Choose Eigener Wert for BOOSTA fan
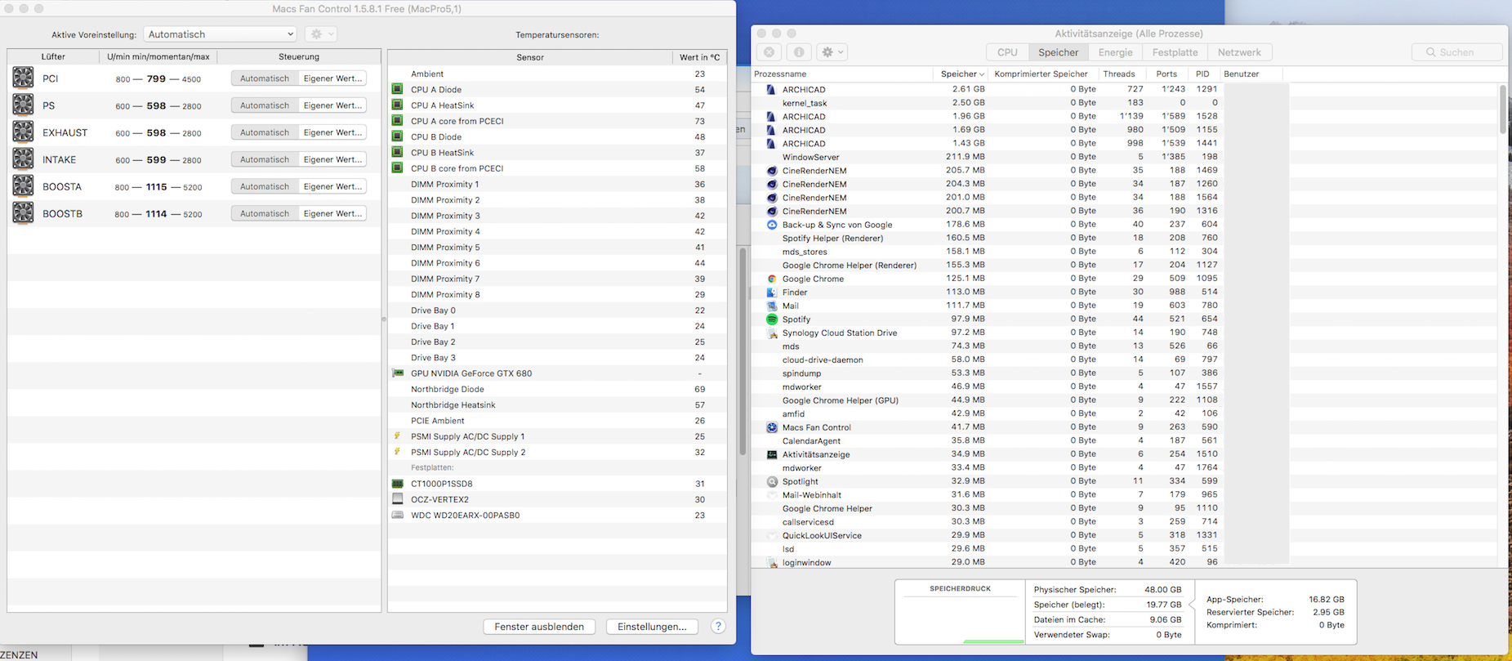1512x661 pixels. (332, 186)
